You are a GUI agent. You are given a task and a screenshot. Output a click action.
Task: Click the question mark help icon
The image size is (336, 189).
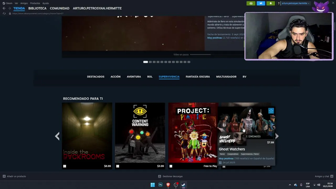279,3
